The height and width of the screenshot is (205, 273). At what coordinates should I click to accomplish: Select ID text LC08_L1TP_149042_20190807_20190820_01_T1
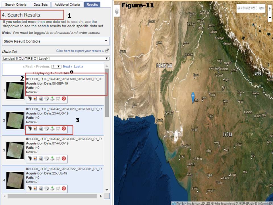[66, 139]
